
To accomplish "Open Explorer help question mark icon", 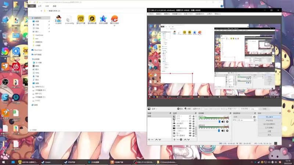I will tap(222, 6).
